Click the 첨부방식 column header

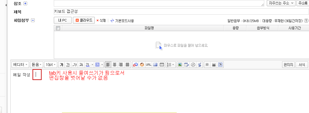[262, 28]
